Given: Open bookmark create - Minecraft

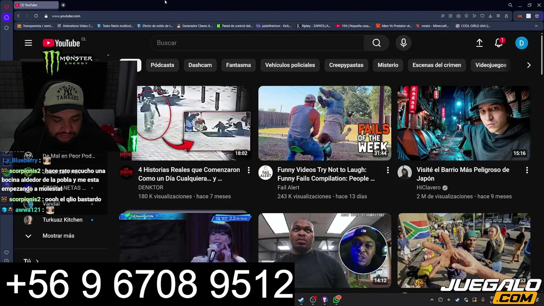Looking at the screenshot, I should click(x=432, y=26).
